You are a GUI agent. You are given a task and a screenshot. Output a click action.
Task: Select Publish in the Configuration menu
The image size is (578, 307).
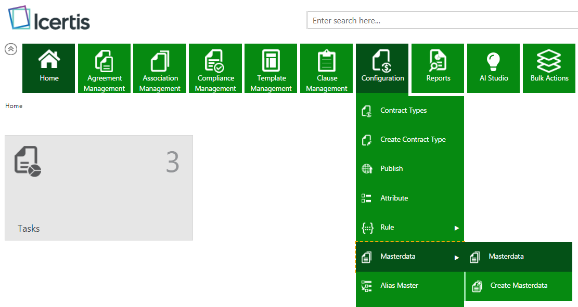391,169
